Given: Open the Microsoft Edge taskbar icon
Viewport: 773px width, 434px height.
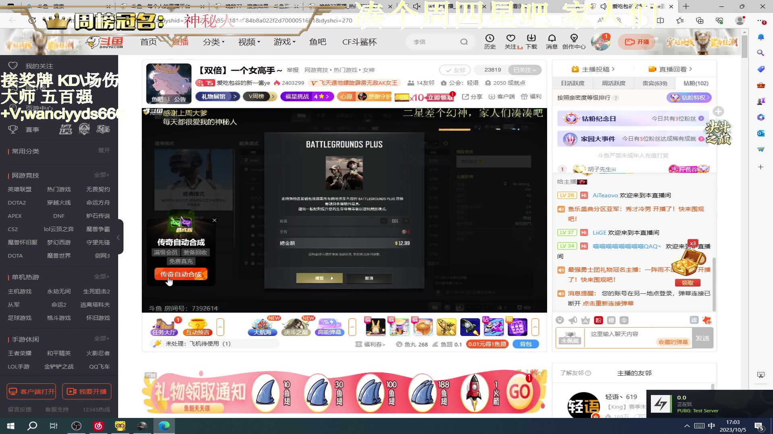Looking at the screenshot, I should click(x=164, y=426).
